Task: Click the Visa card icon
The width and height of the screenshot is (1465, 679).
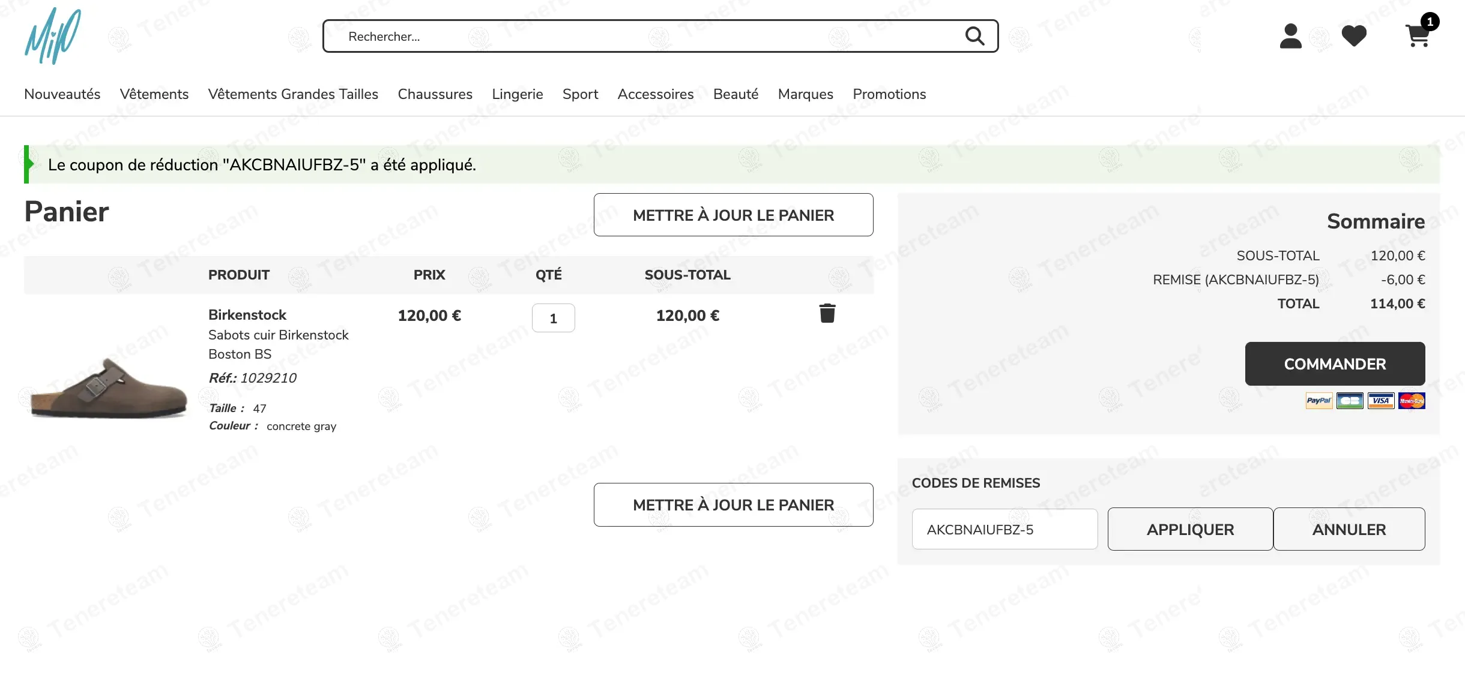Action: tap(1381, 401)
